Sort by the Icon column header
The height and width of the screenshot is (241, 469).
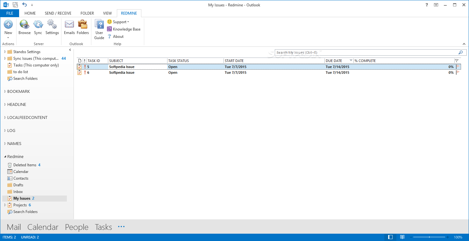pos(80,61)
